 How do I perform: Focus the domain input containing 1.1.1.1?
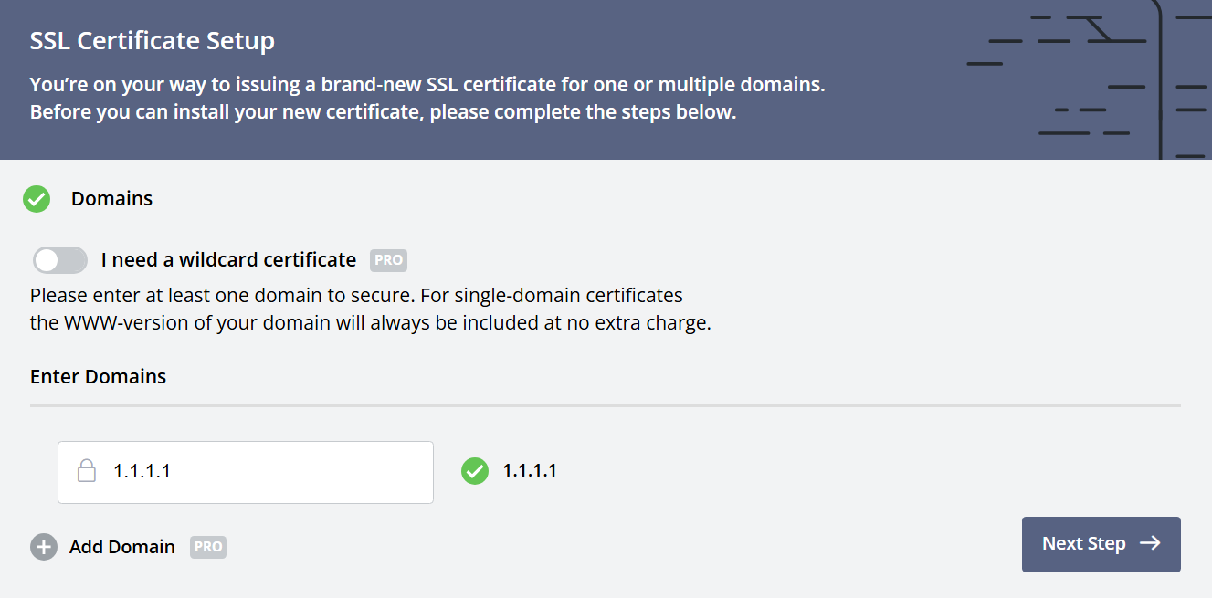pos(265,472)
